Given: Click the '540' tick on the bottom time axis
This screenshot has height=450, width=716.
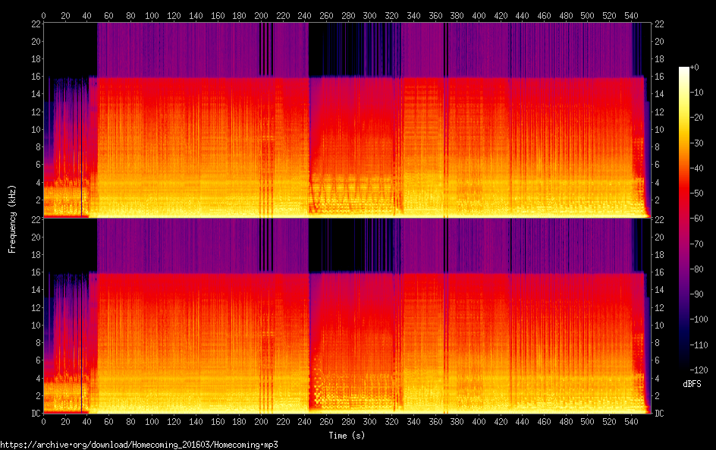Looking at the screenshot, I should pos(631,421).
